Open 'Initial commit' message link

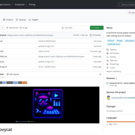pyautogui.click(x=44, y=51)
